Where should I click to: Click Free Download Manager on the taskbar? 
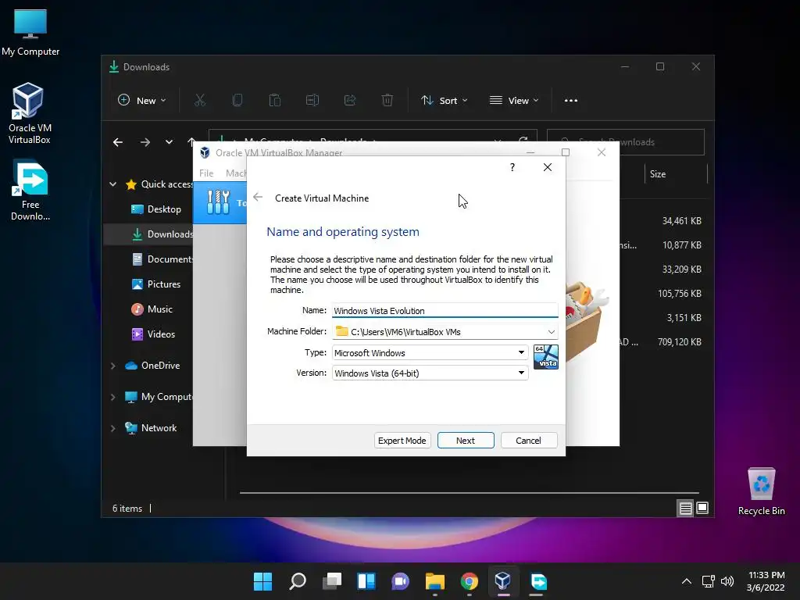click(x=539, y=581)
